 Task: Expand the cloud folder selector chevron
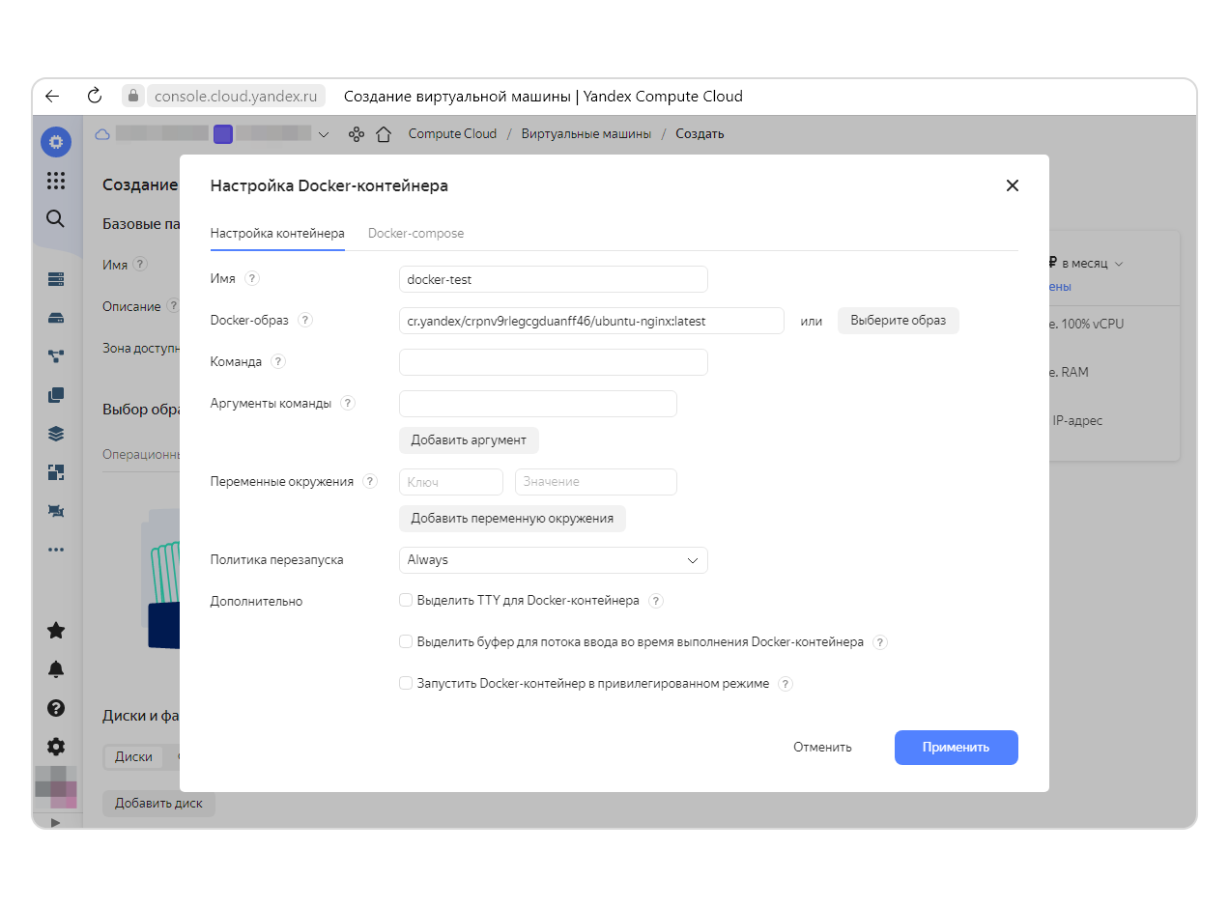[x=324, y=134]
